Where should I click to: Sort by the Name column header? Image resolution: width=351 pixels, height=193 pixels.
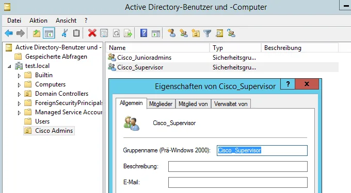coord(158,48)
